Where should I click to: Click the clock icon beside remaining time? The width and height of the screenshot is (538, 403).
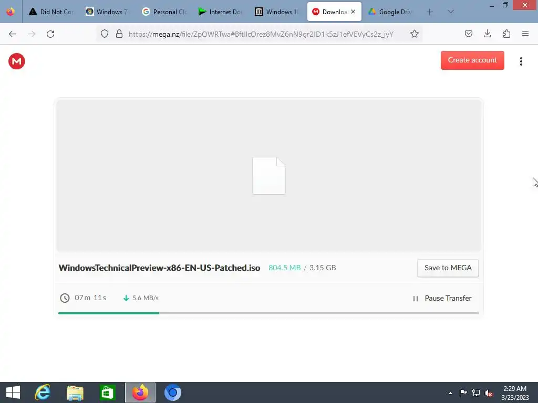(x=65, y=298)
